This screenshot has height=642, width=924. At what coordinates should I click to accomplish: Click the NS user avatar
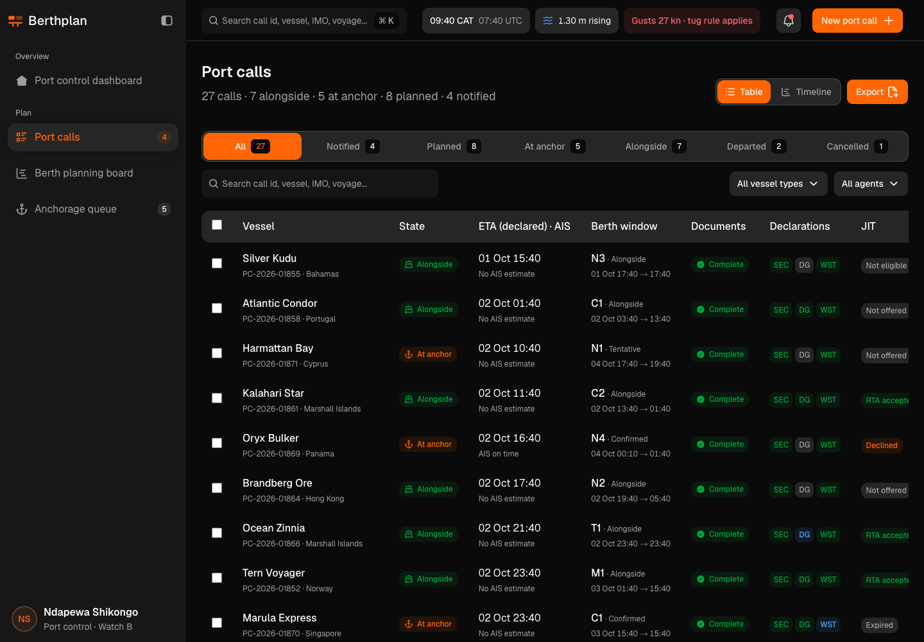click(24, 619)
